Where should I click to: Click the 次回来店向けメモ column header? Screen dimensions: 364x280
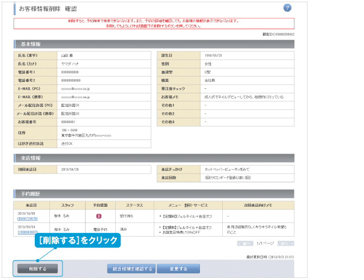pos(258,206)
